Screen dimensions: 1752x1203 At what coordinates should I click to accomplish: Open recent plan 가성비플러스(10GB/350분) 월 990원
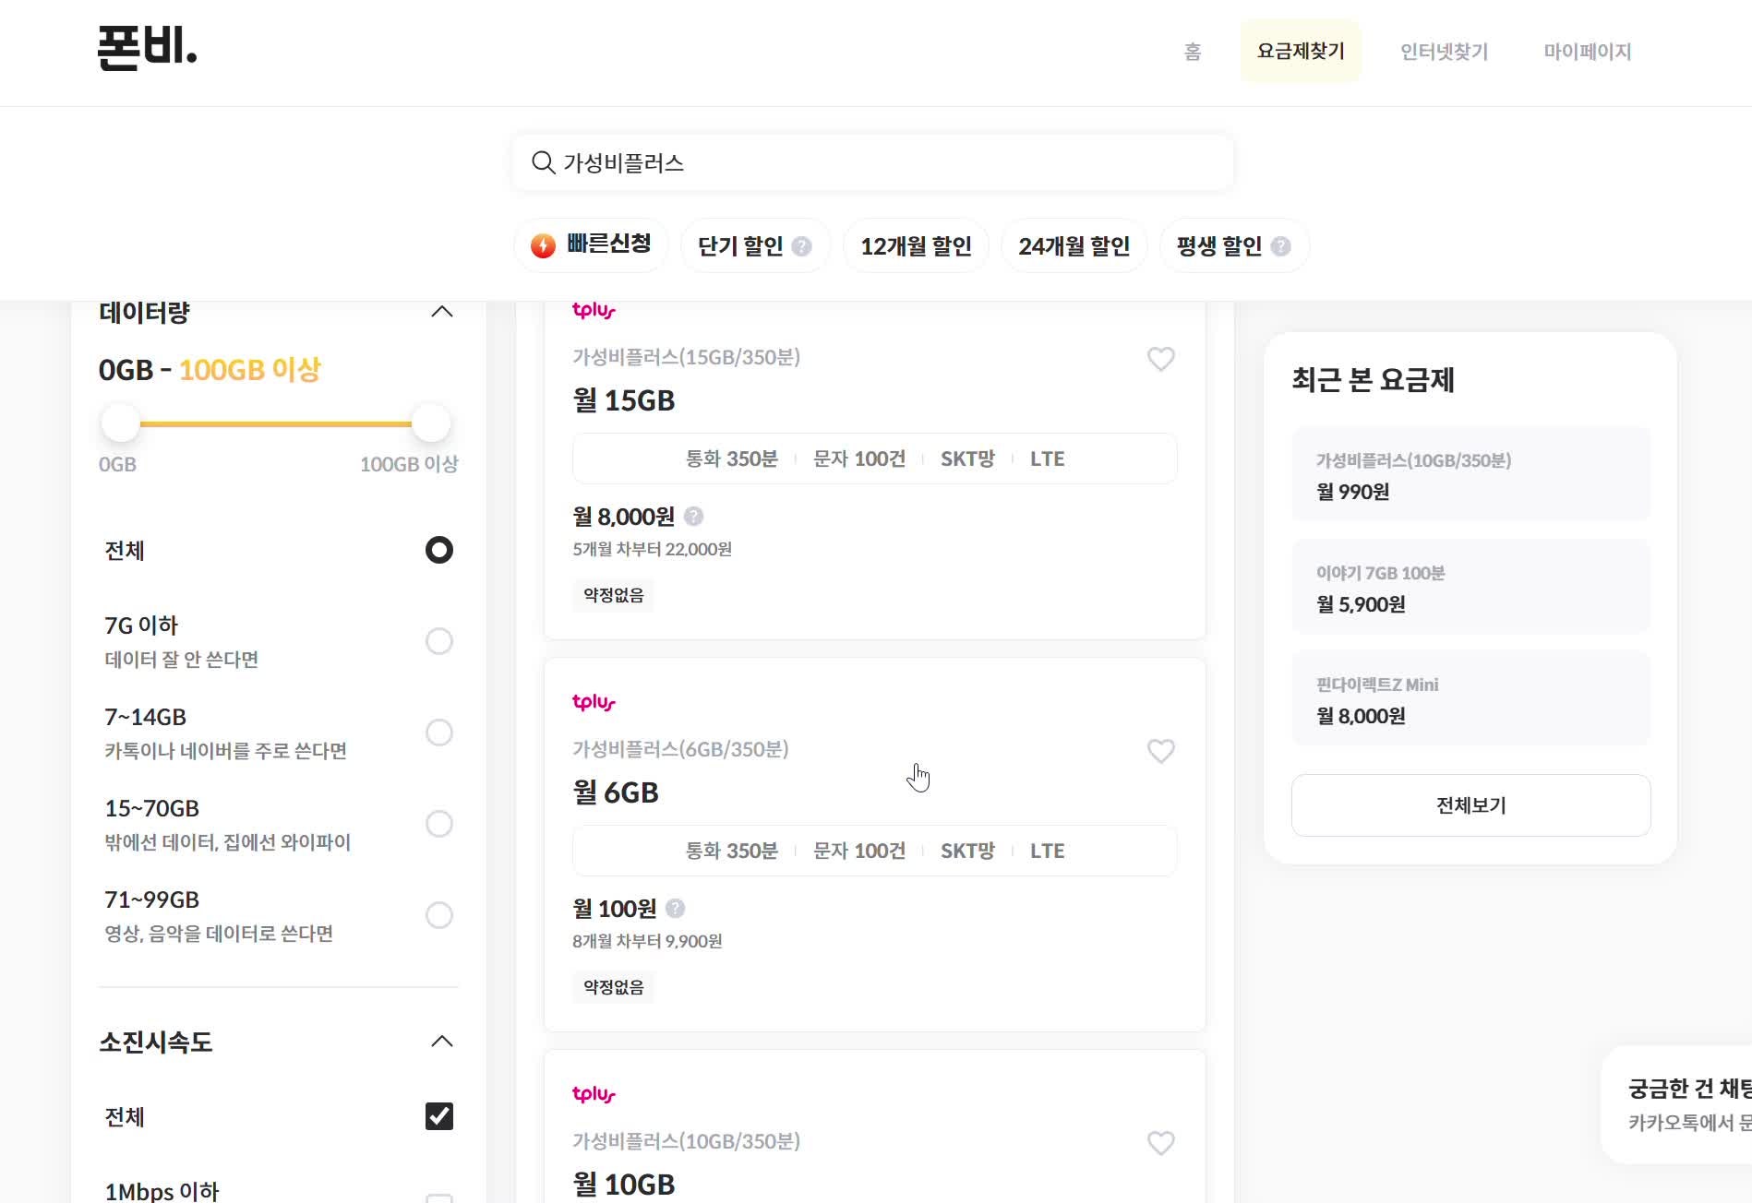pos(1470,474)
